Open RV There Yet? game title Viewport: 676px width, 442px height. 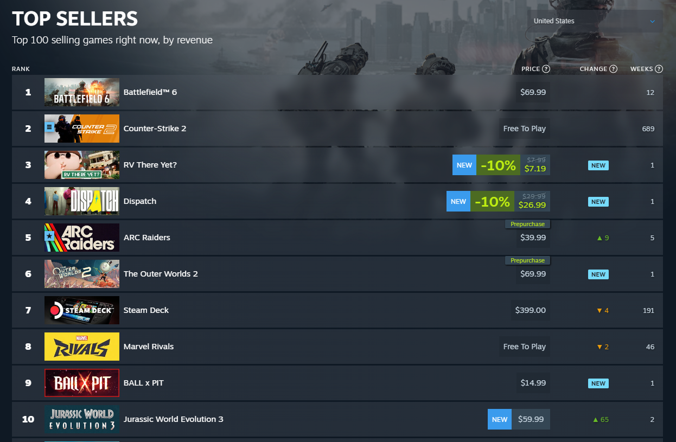tap(150, 165)
